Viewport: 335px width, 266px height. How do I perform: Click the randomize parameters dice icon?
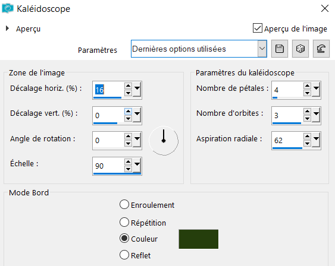click(x=300, y=49)
